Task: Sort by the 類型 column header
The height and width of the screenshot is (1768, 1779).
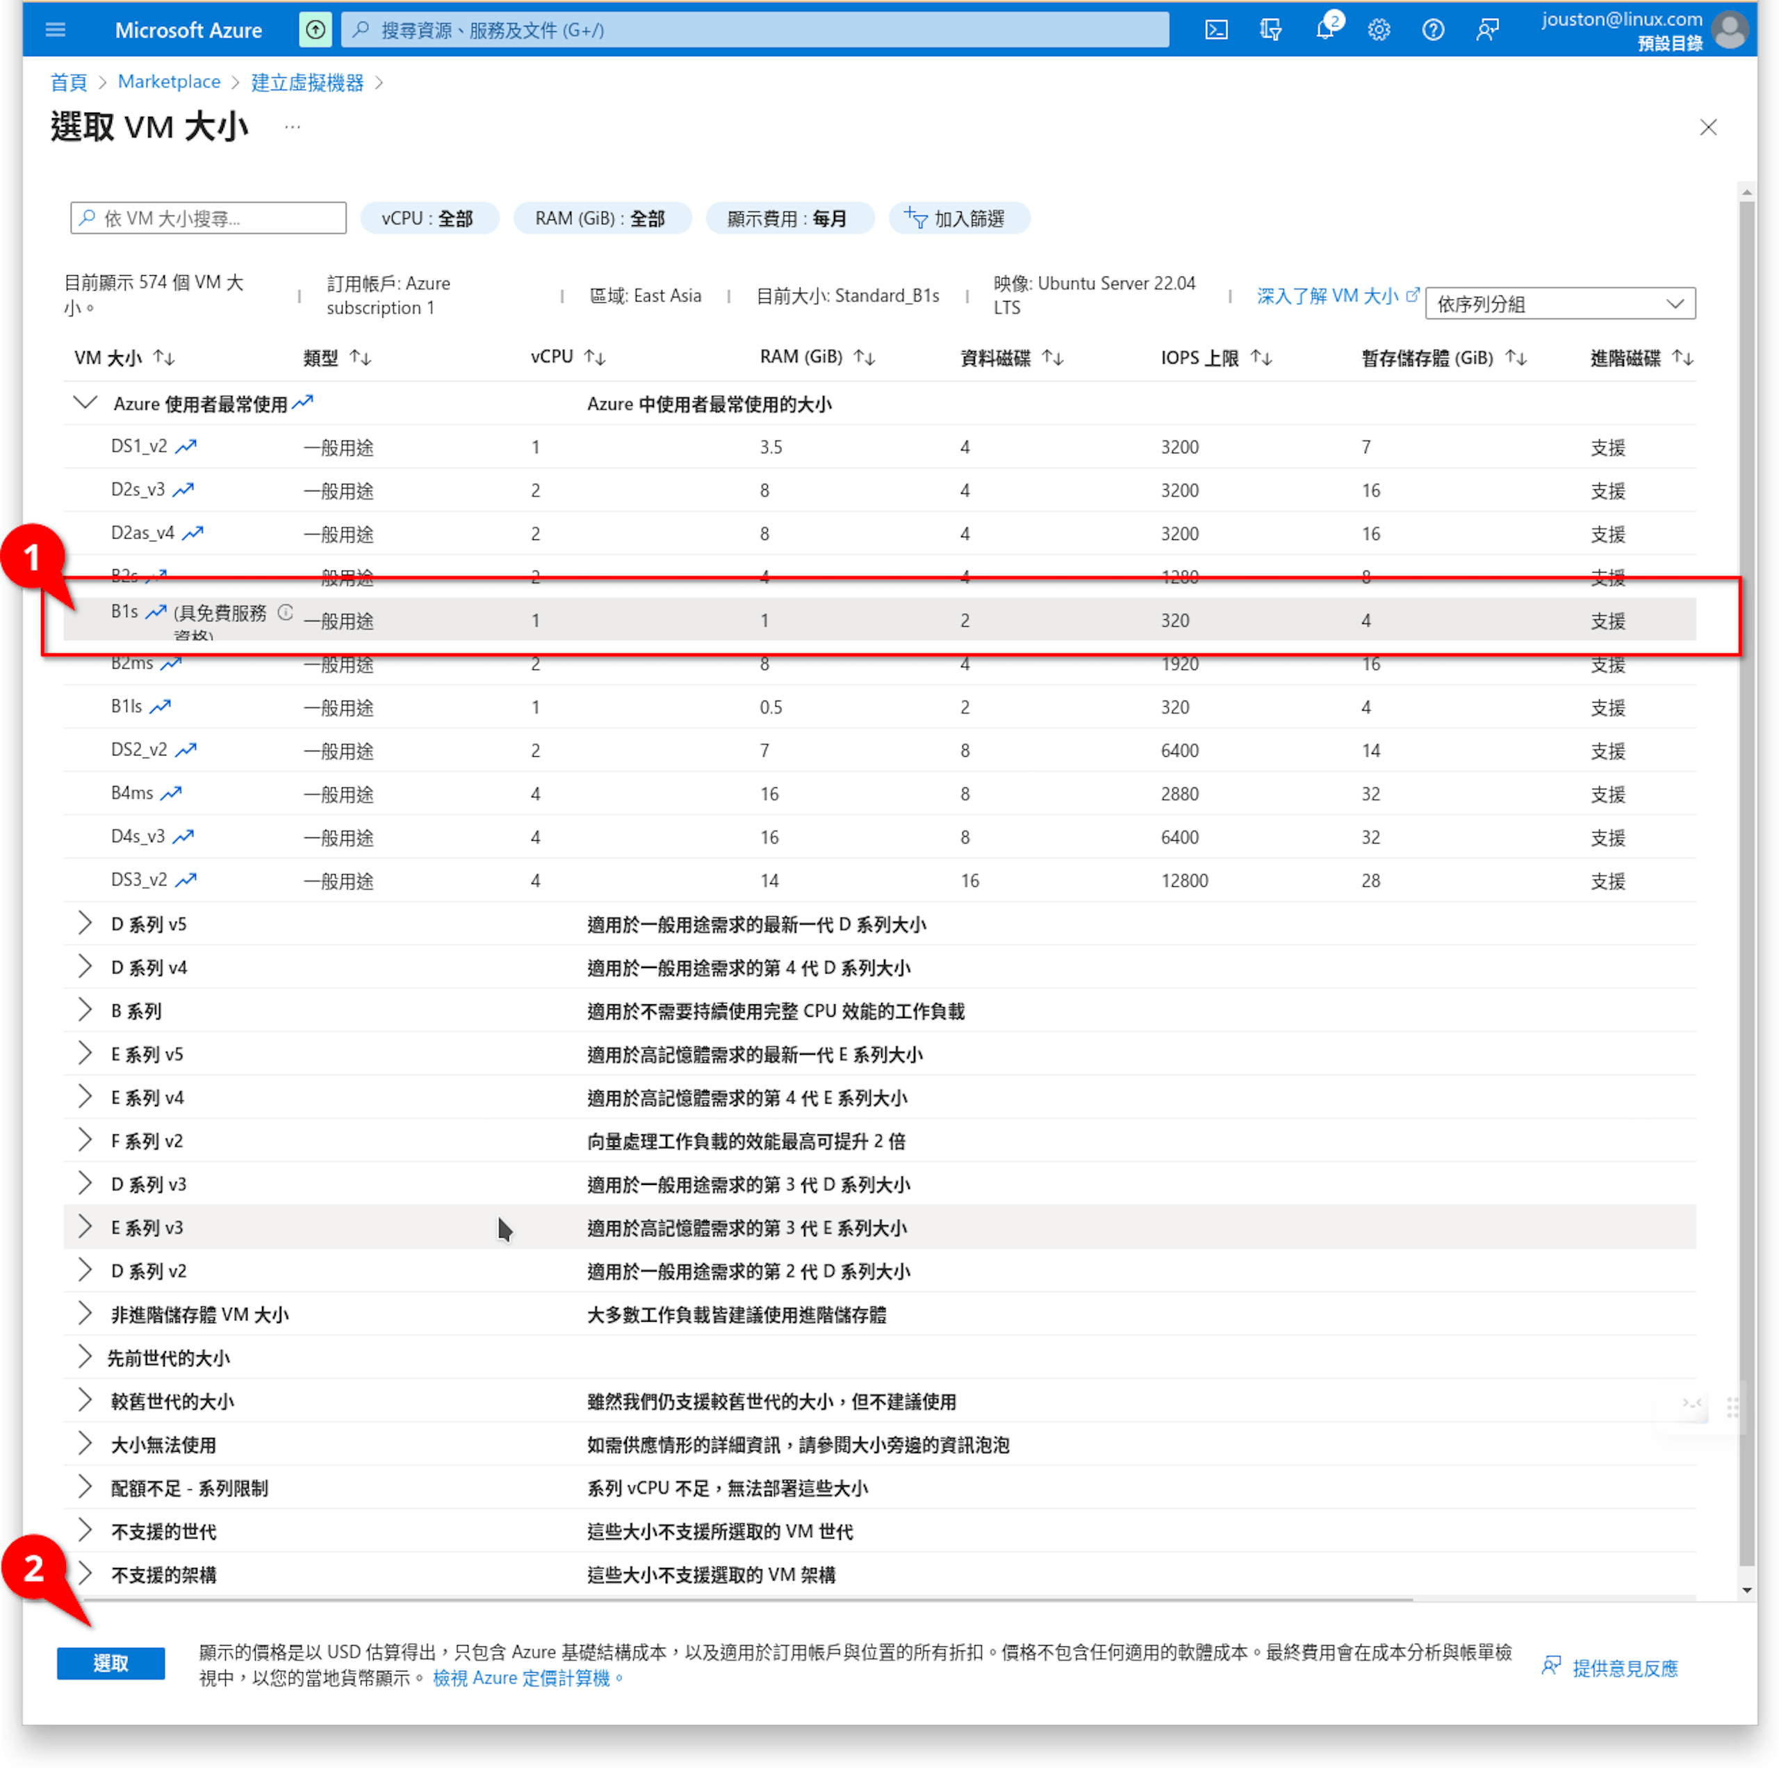Action: pos(337,357)
